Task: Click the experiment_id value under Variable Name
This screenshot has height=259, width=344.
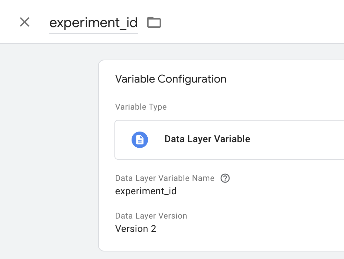Action: [146, 191]
